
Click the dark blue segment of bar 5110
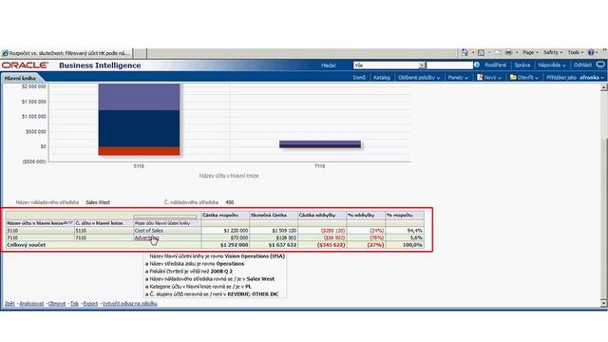(139, 129)
